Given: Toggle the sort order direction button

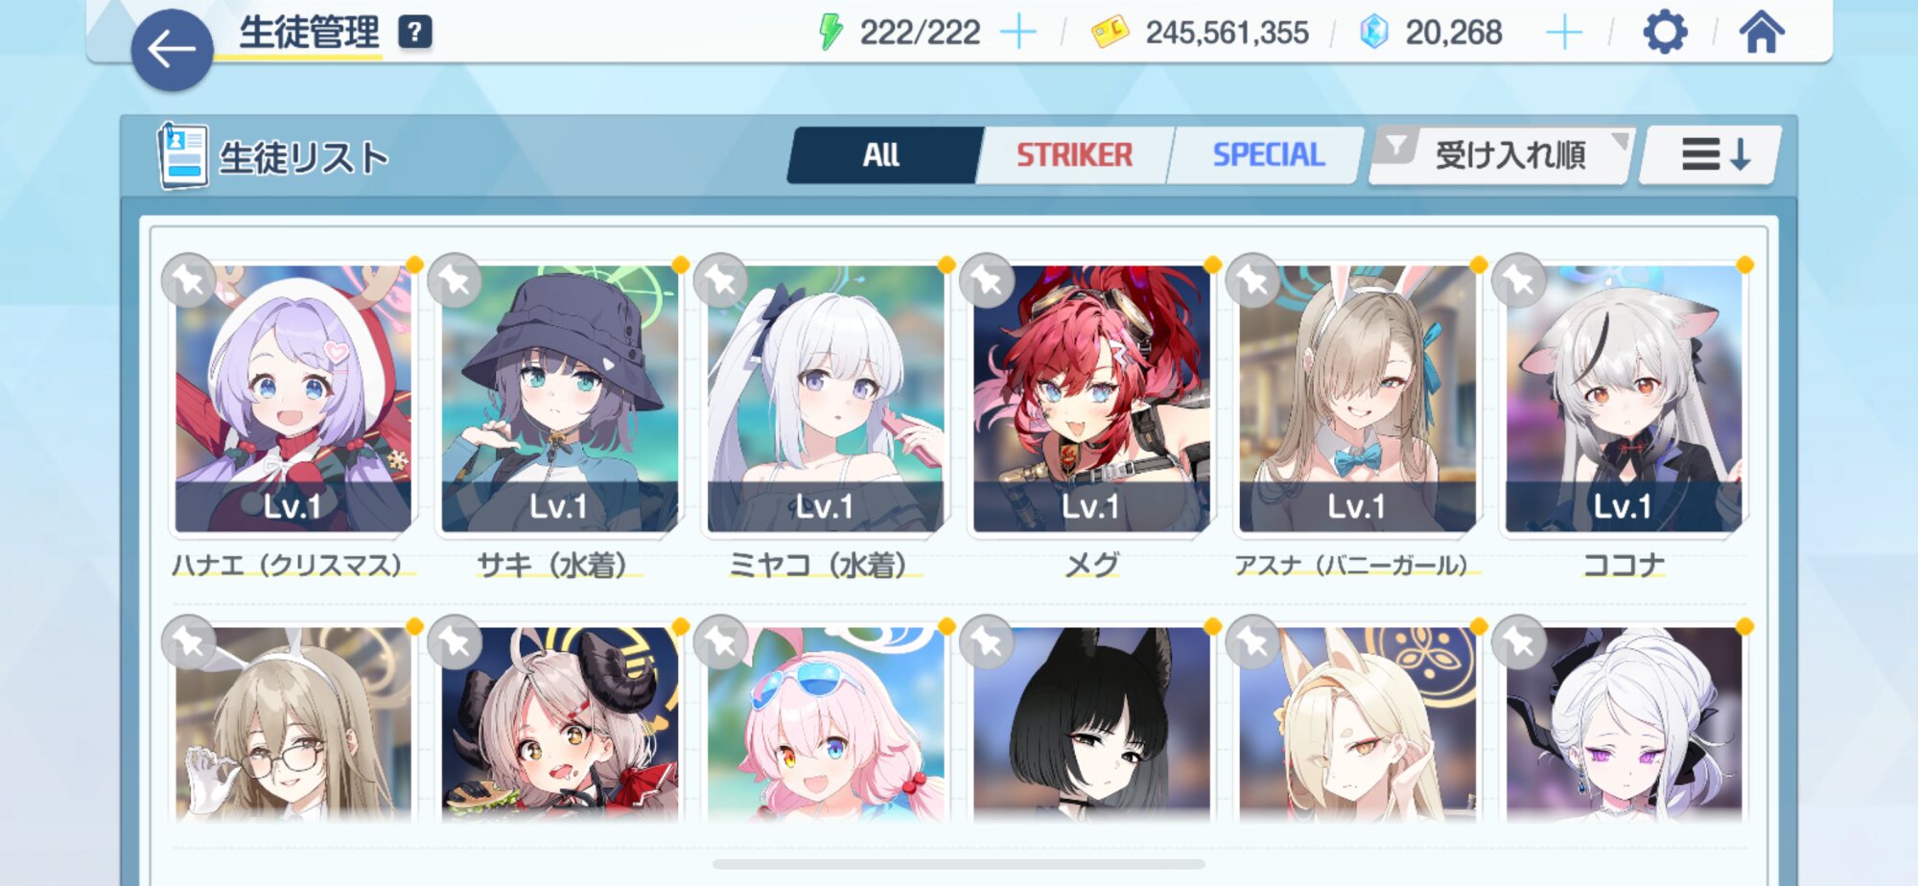Looking at the screenshot, I should coord(1711,154).
